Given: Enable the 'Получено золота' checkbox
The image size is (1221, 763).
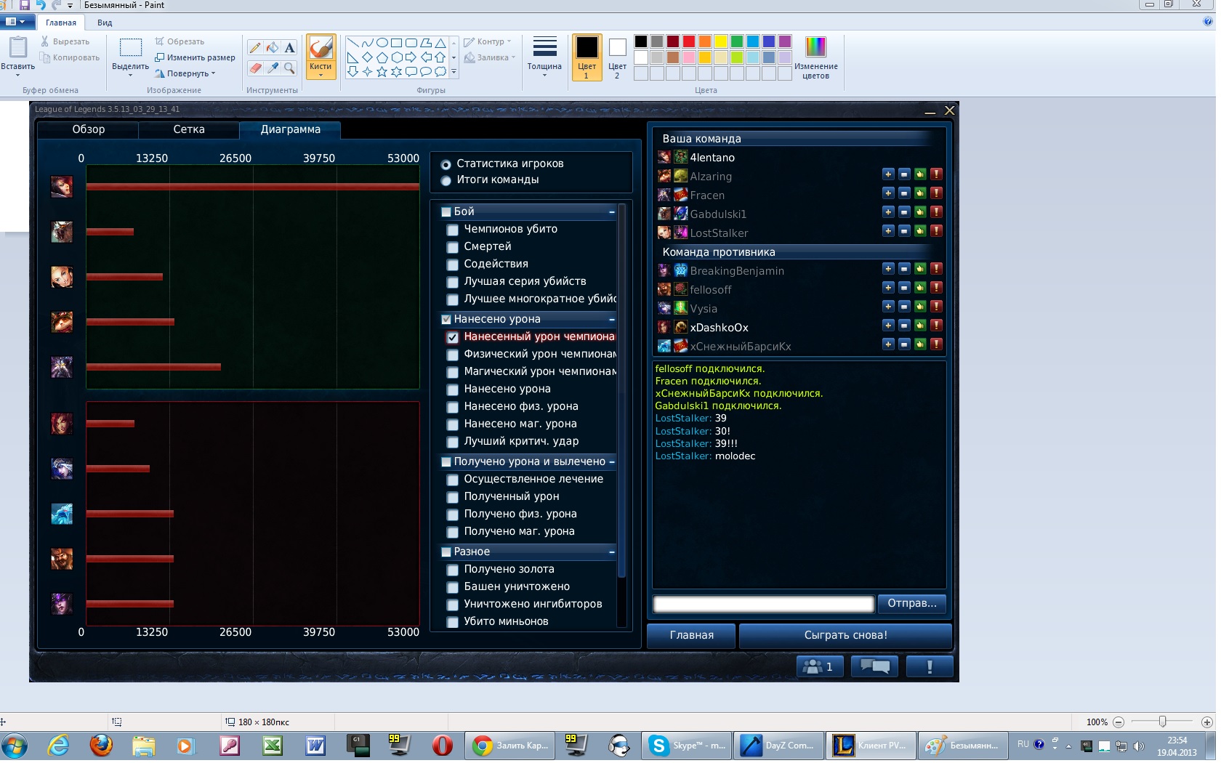Looking at the screenshot, I should click(x=453, y=570).
